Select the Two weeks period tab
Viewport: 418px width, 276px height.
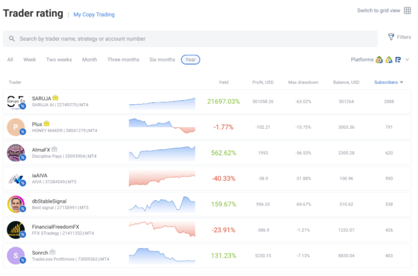tap(59, 60)
